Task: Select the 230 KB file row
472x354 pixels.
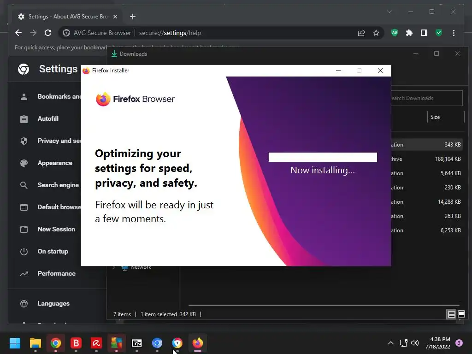Action: (x=426, y=188)
